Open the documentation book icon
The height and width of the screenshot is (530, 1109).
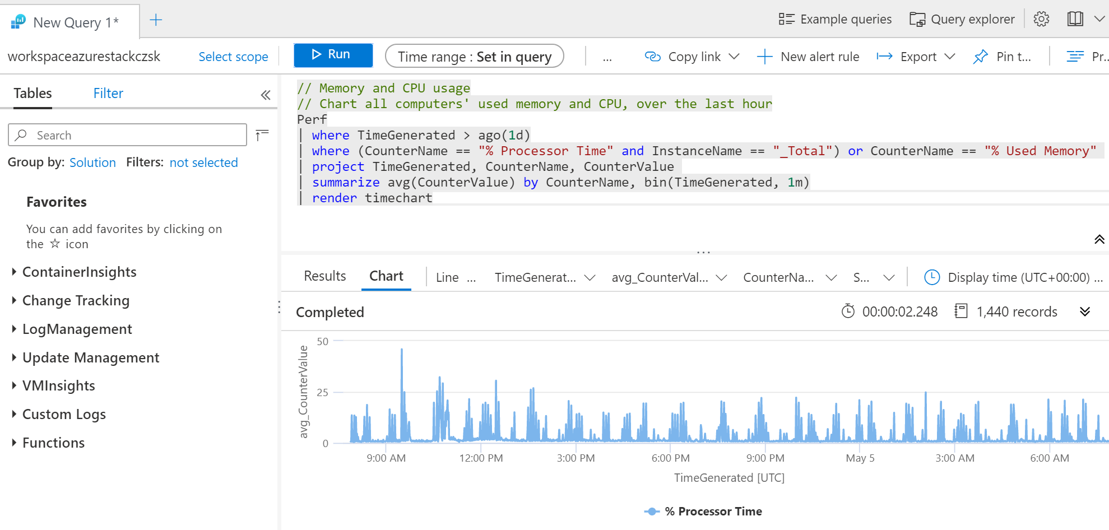point(1075,19)
